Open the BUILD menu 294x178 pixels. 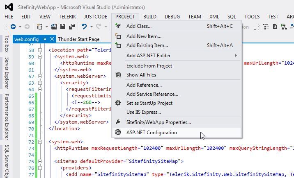click(149, 17)
